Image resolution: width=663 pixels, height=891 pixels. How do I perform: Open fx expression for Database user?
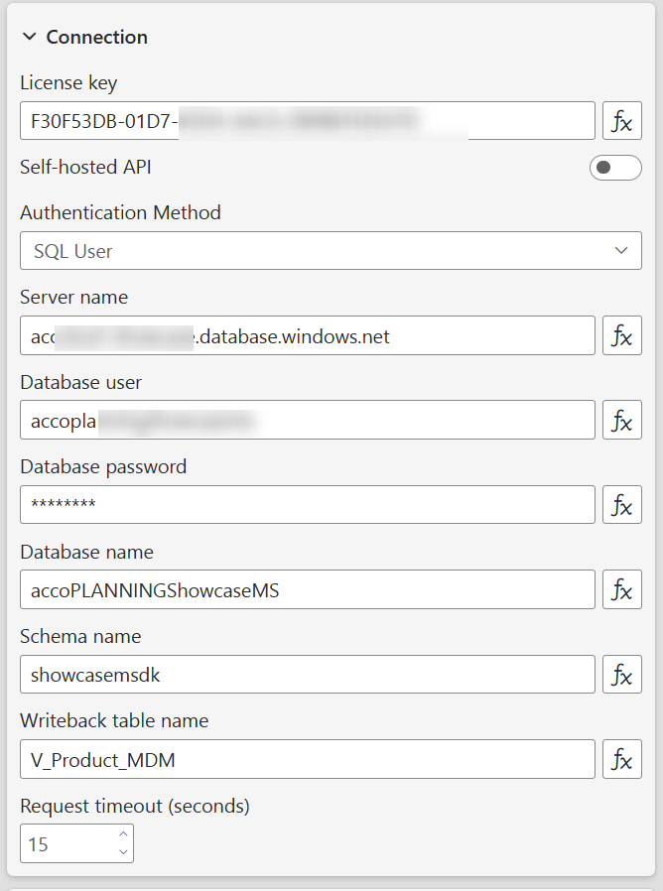click(x=622, y=420)
